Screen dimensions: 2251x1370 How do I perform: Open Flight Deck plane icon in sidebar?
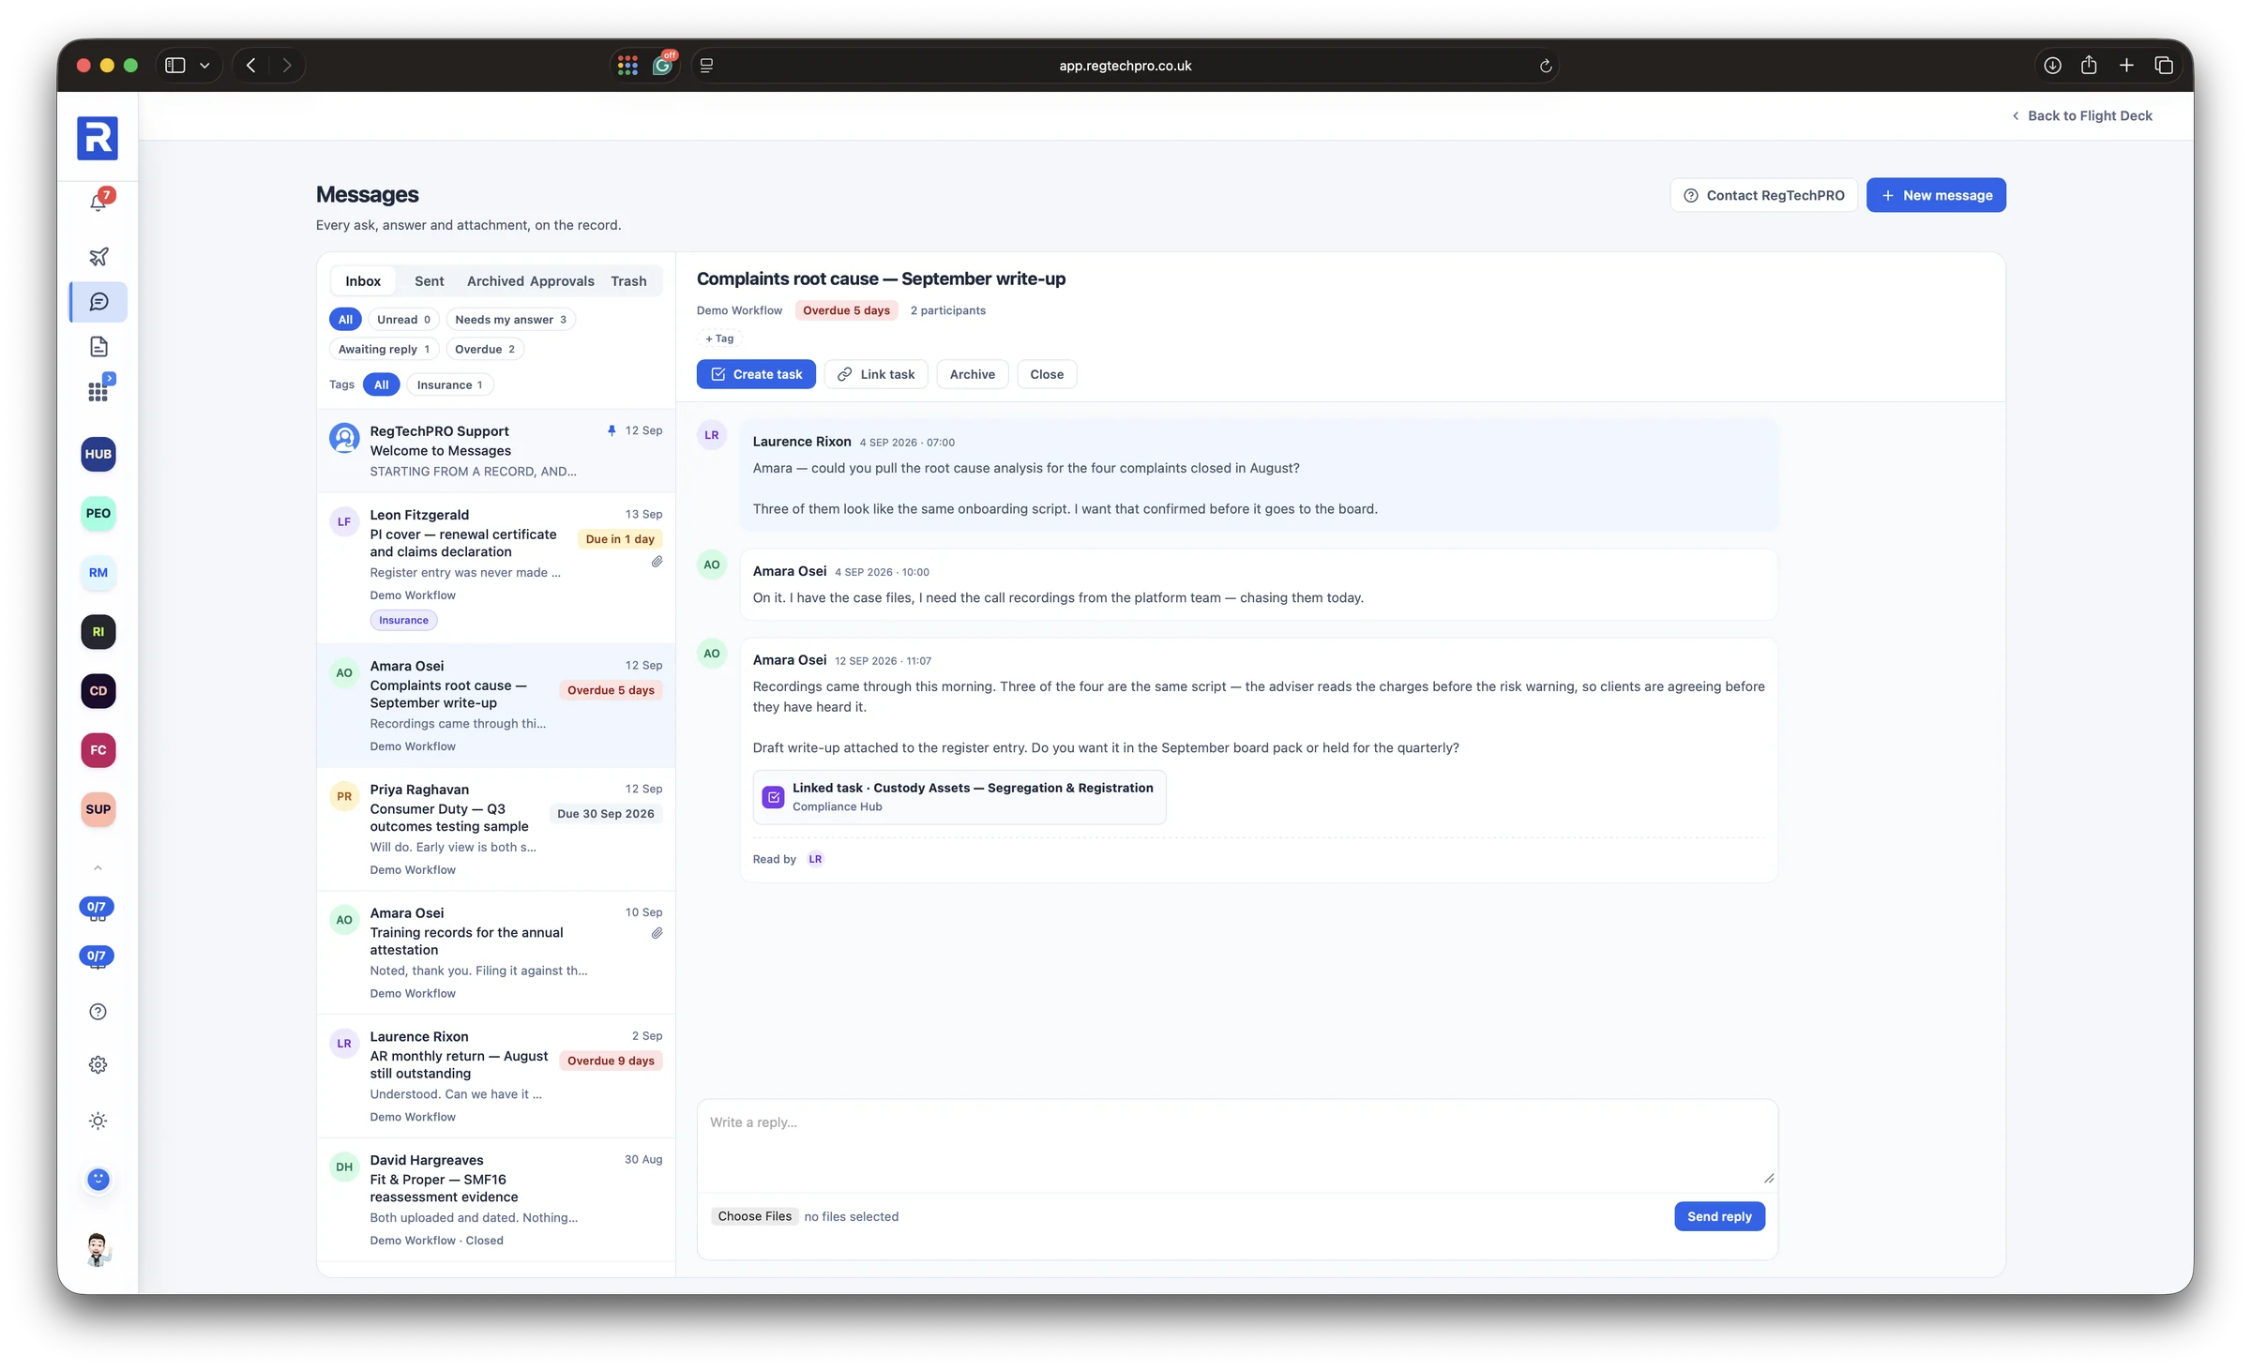[98, 256]
